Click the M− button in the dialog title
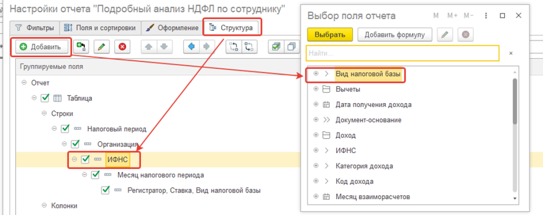 tap(469, 15)
